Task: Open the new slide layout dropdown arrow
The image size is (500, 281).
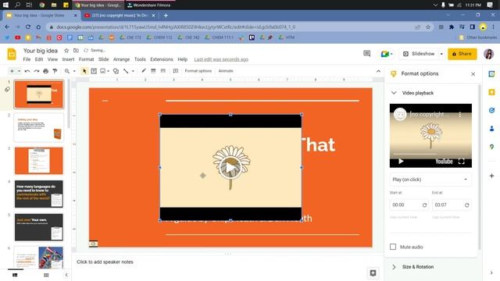Action: (x=19, y=71)
